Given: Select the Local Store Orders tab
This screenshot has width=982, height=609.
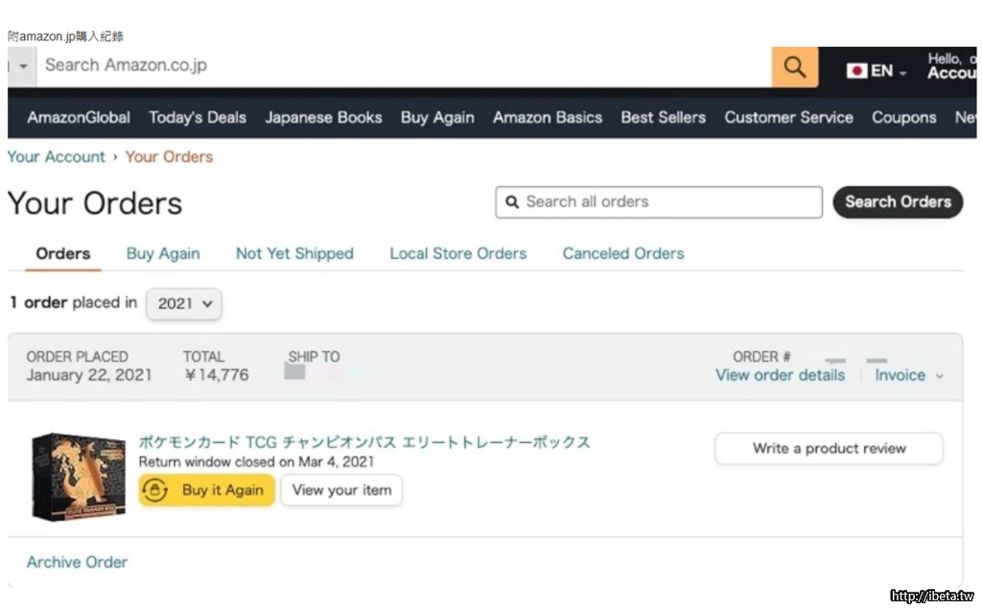Looking at the screenshot, I should [x=457, y=254].
